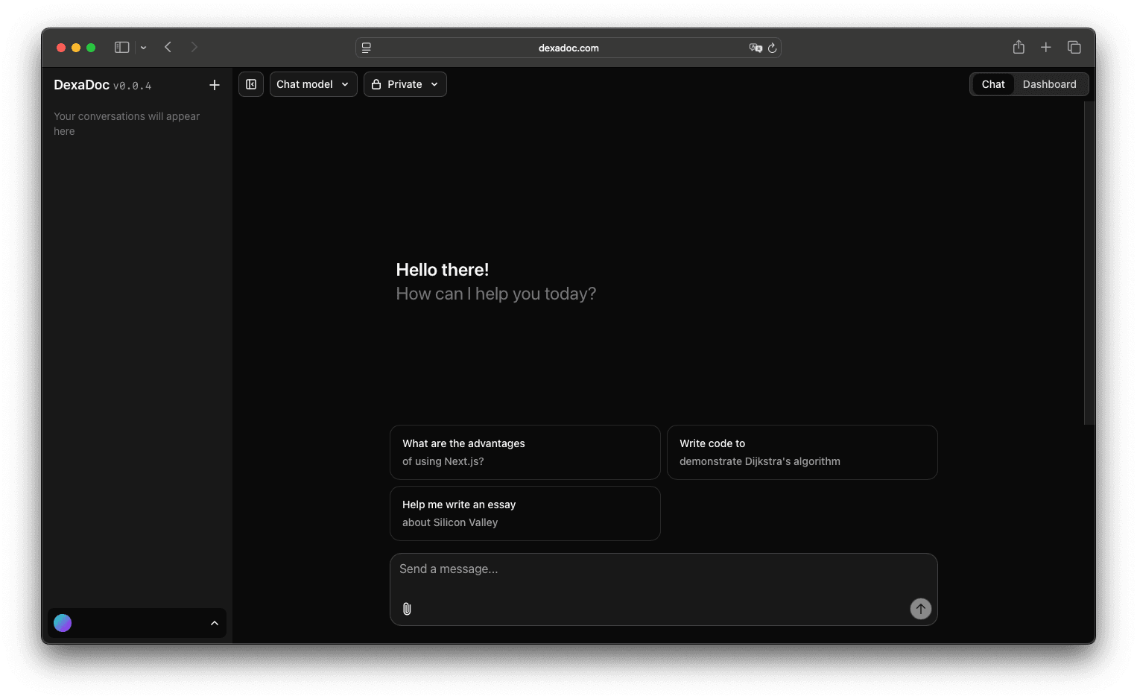Image resolution: width=1137 pixels, height=699 pixels.
Task: Pick the Dijkstra's algorithm code suggestion
Action: [802, 452]
